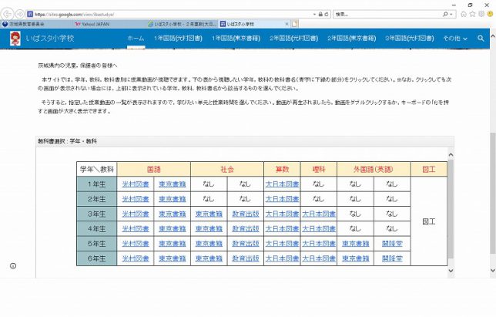Image resolution: width=496 pixels, height=317 pixels.
Task: Switch to the 茨城県教育委員会 browser tab
Action: [x=31, y=25]
